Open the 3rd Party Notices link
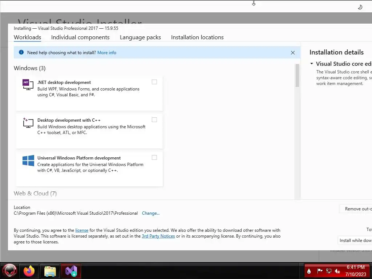 [158, 236]
